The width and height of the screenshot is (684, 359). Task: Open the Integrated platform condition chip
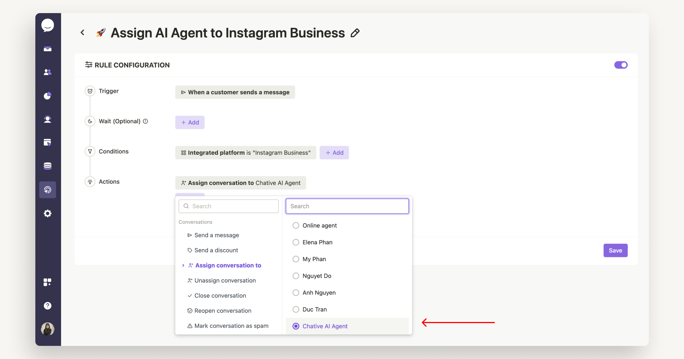click(246, 153)
